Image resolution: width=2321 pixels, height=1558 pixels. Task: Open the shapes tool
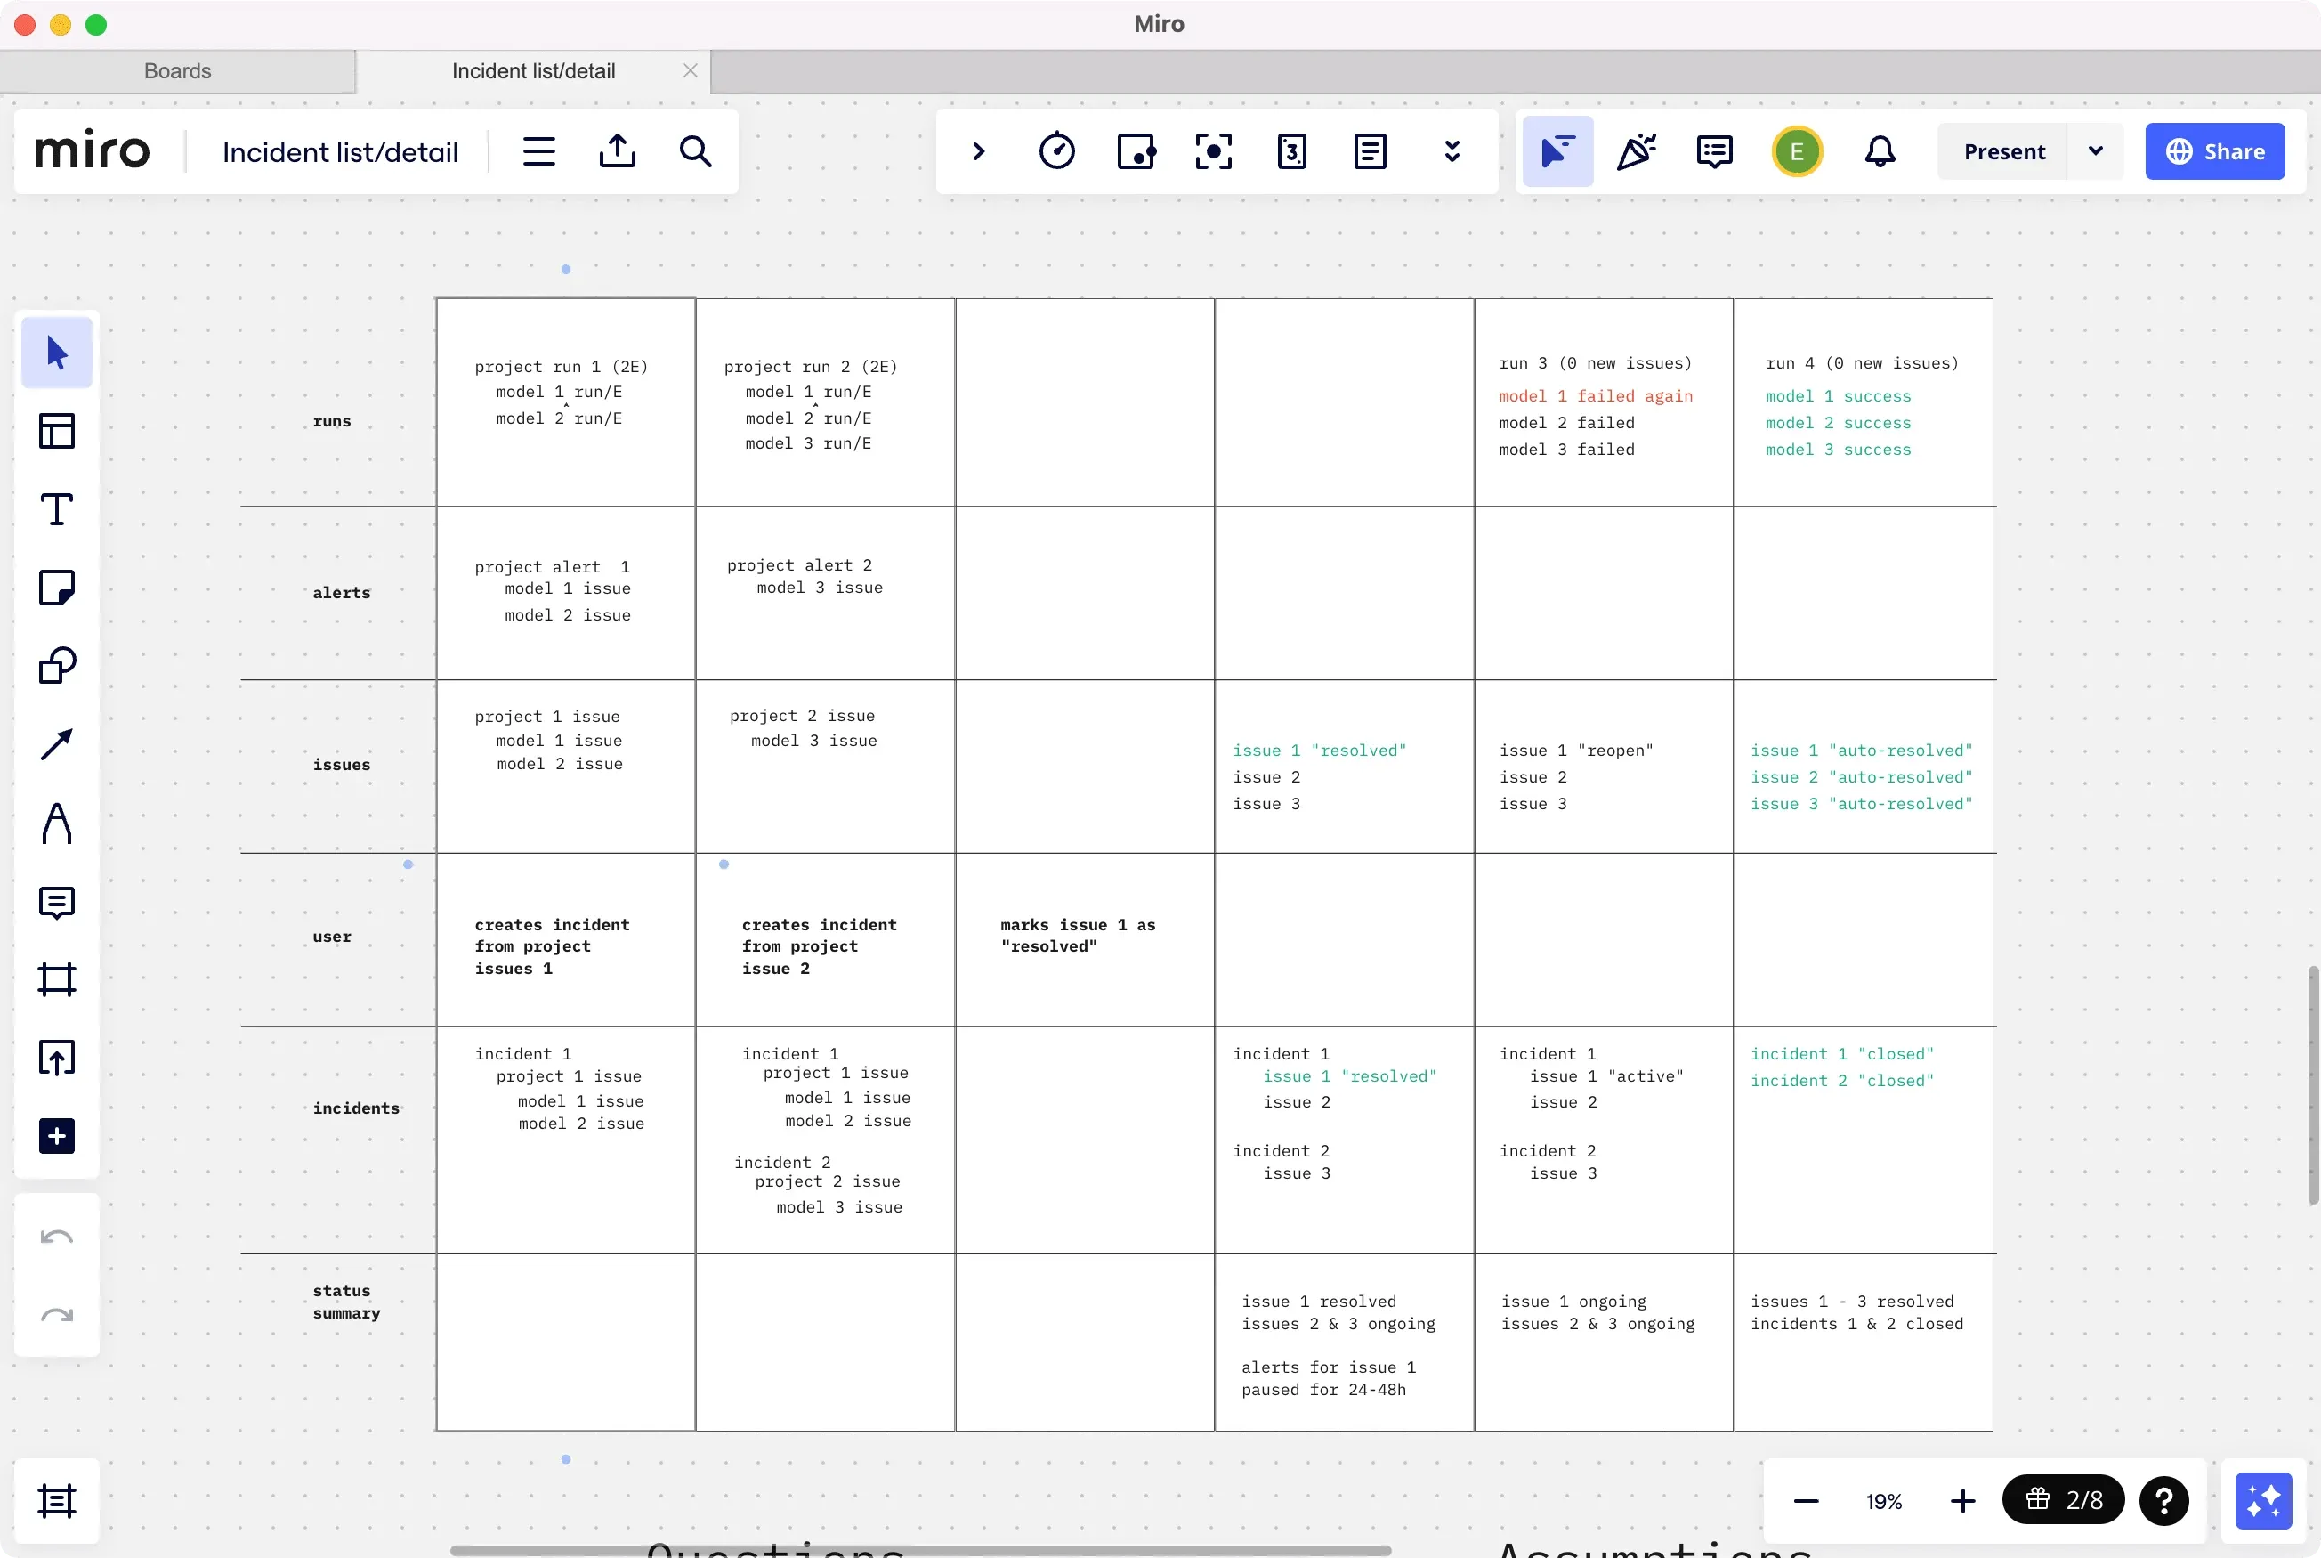[x=57, y=665]
